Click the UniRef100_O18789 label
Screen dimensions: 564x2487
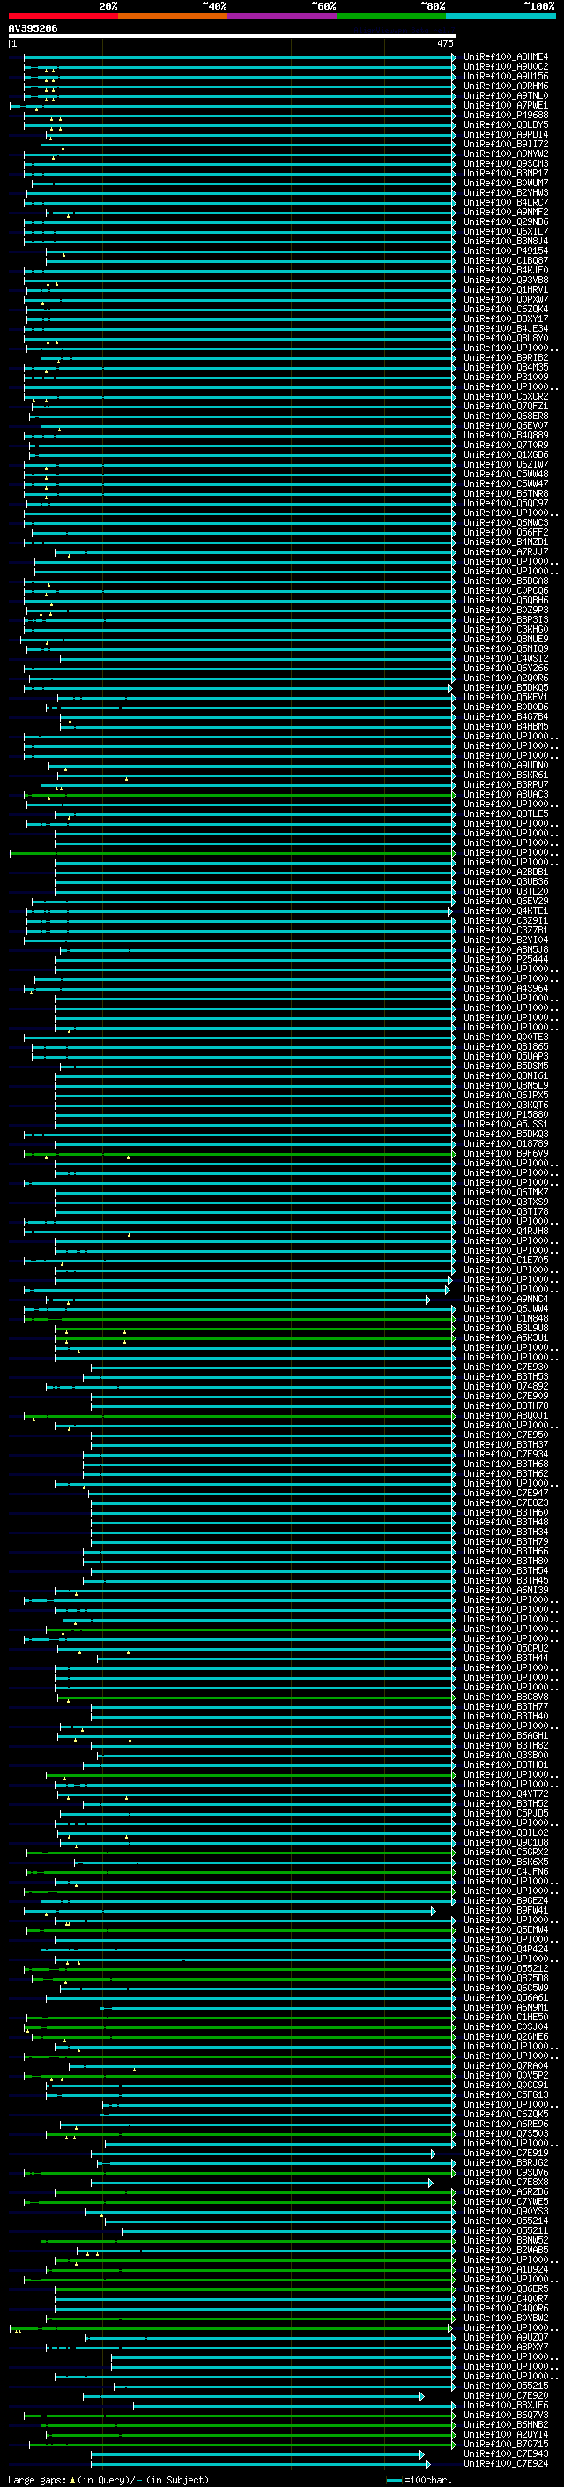pyautogui.click(x=506, y=1144)
